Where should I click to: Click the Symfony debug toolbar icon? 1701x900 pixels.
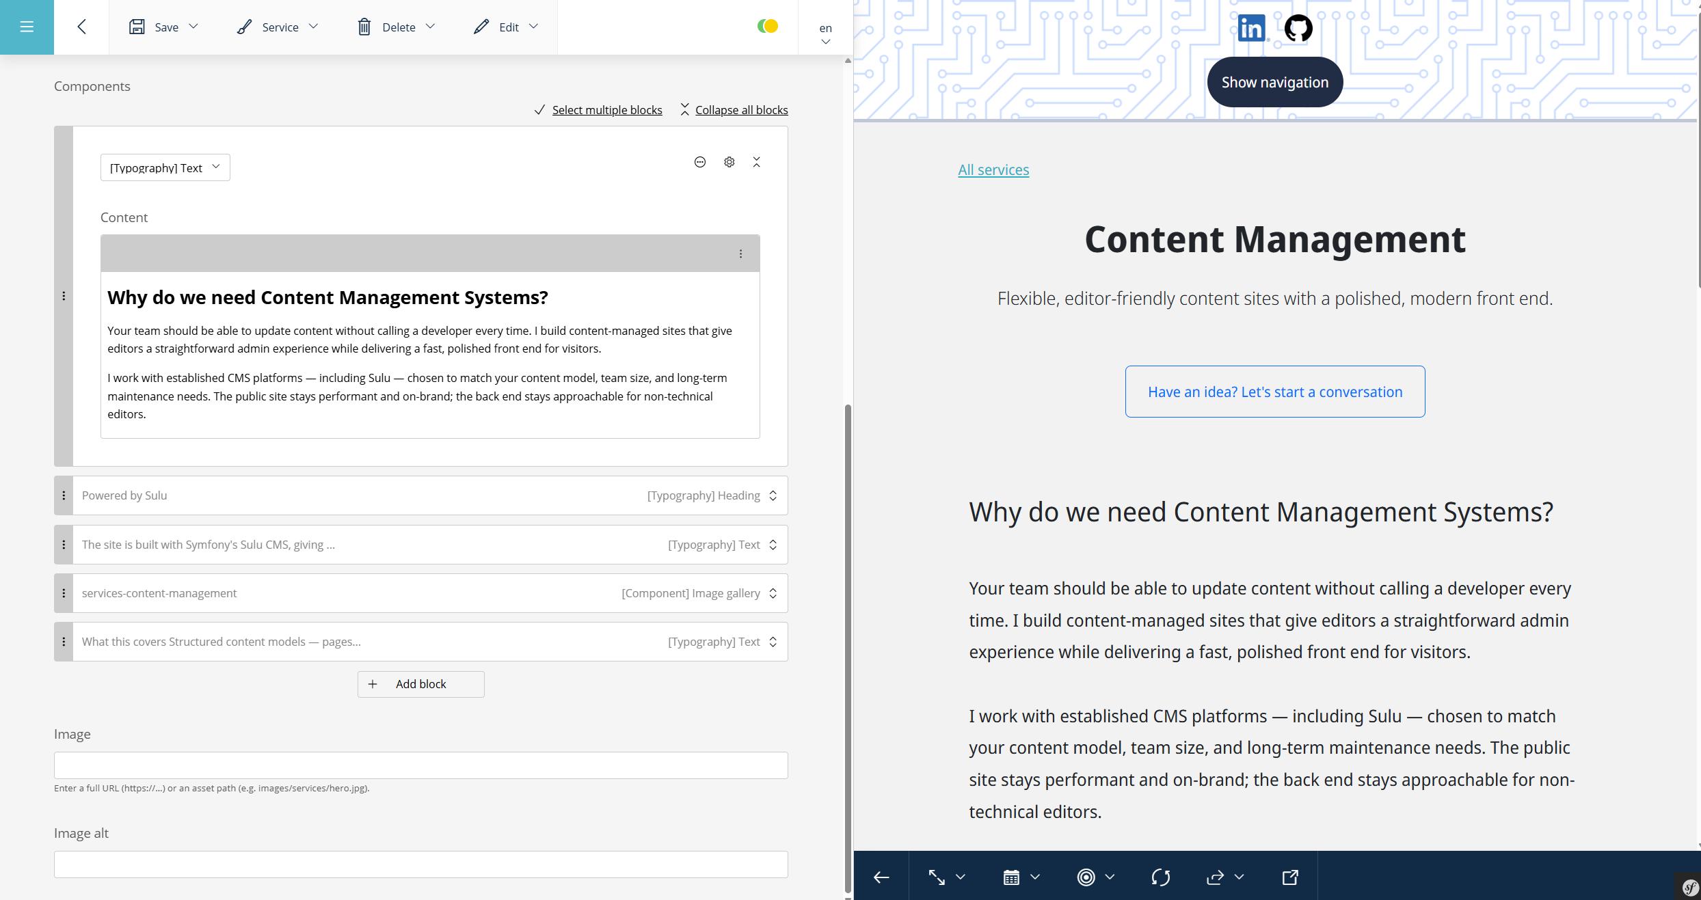pyautogui.click(x=1690, y=888)
